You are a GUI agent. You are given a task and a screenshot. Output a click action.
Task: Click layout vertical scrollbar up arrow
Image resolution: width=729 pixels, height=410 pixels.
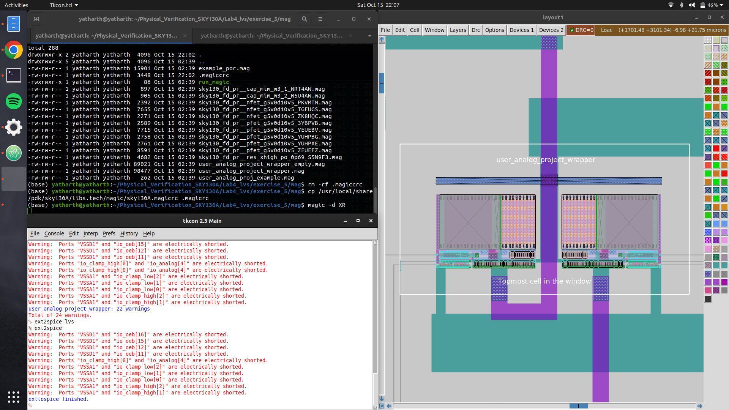pyautogui.click(x=382, y=39)
